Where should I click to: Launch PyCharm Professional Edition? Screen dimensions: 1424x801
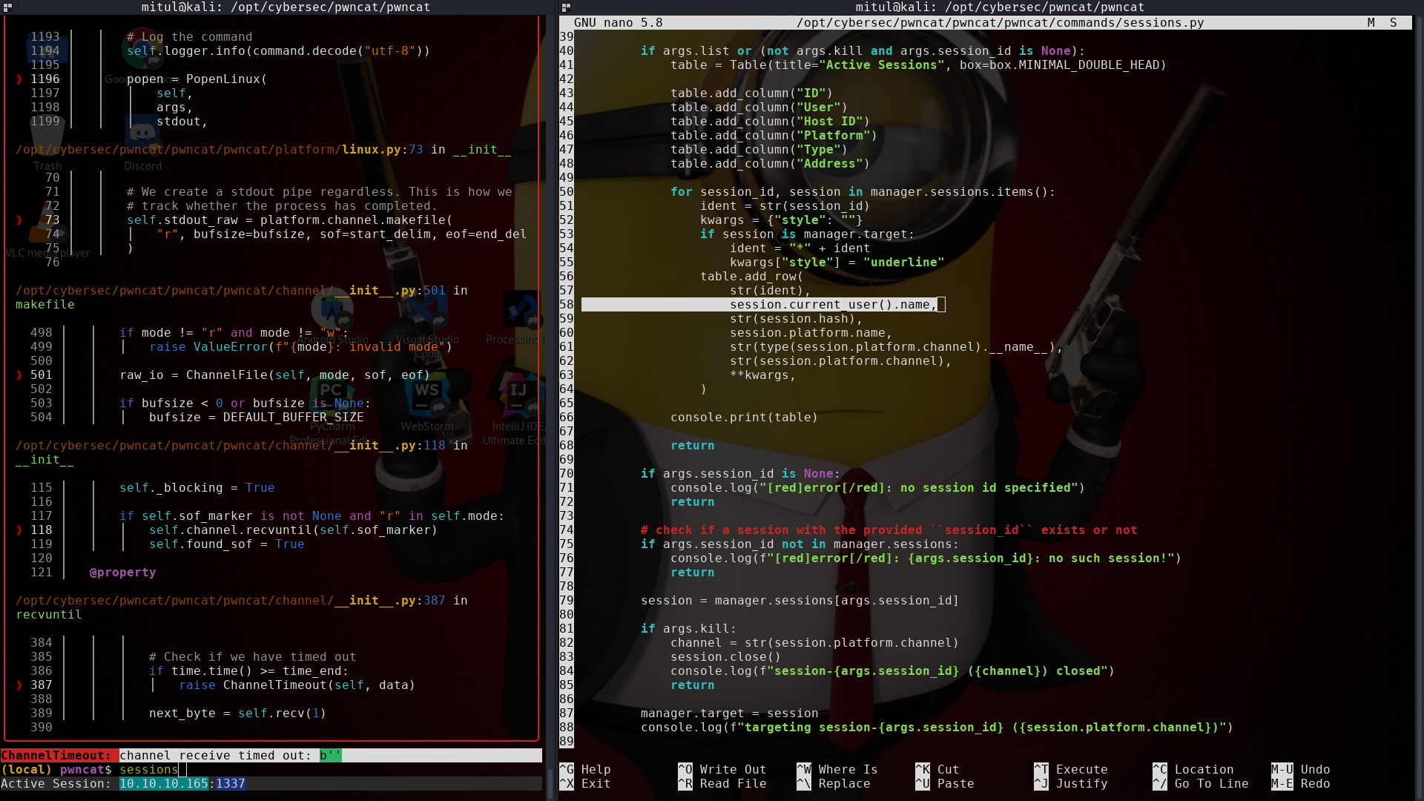(333, 393)
